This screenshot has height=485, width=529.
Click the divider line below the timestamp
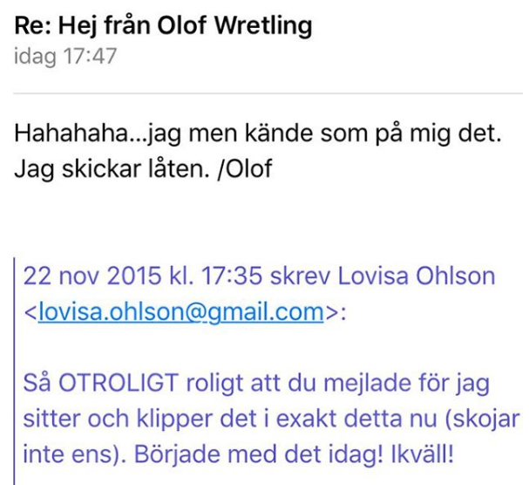click(x=268, y=92)
